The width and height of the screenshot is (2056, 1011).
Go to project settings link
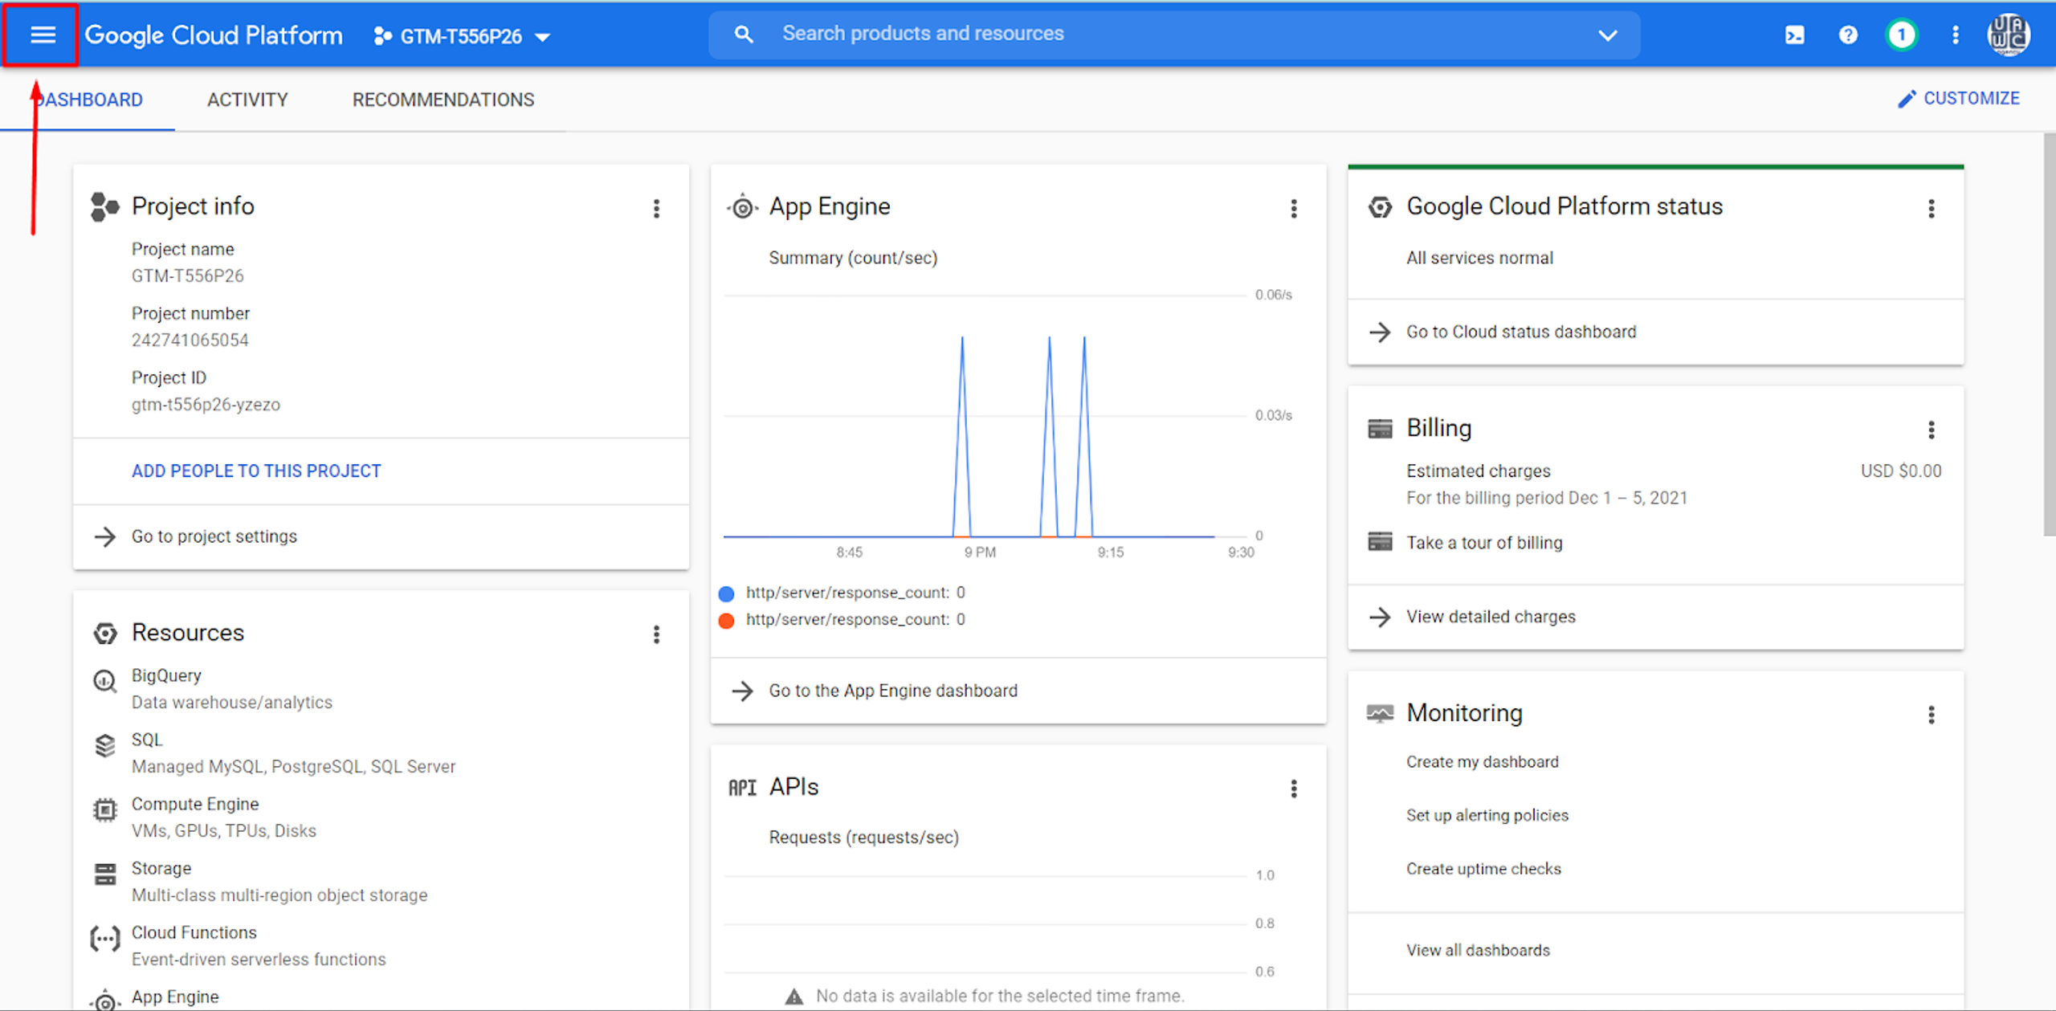[214, 536]
